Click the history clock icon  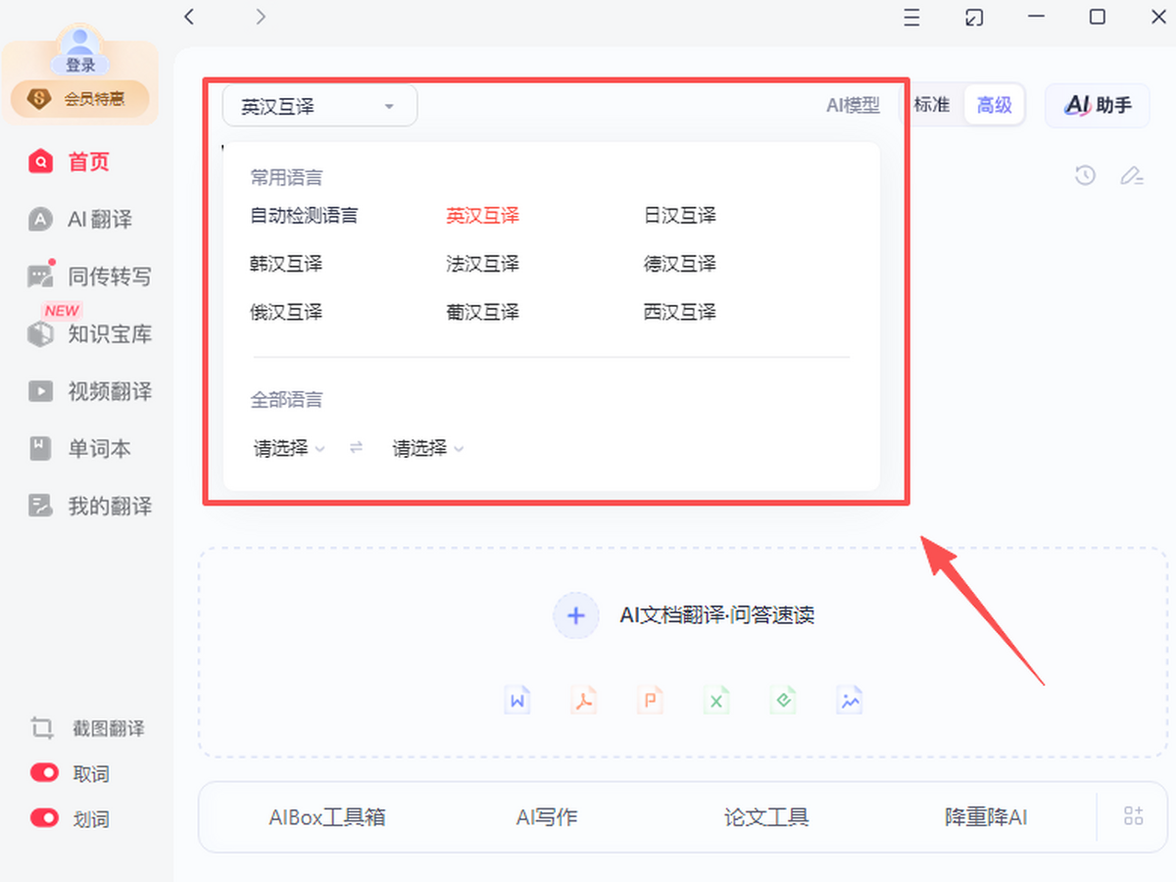point(1085,176)
